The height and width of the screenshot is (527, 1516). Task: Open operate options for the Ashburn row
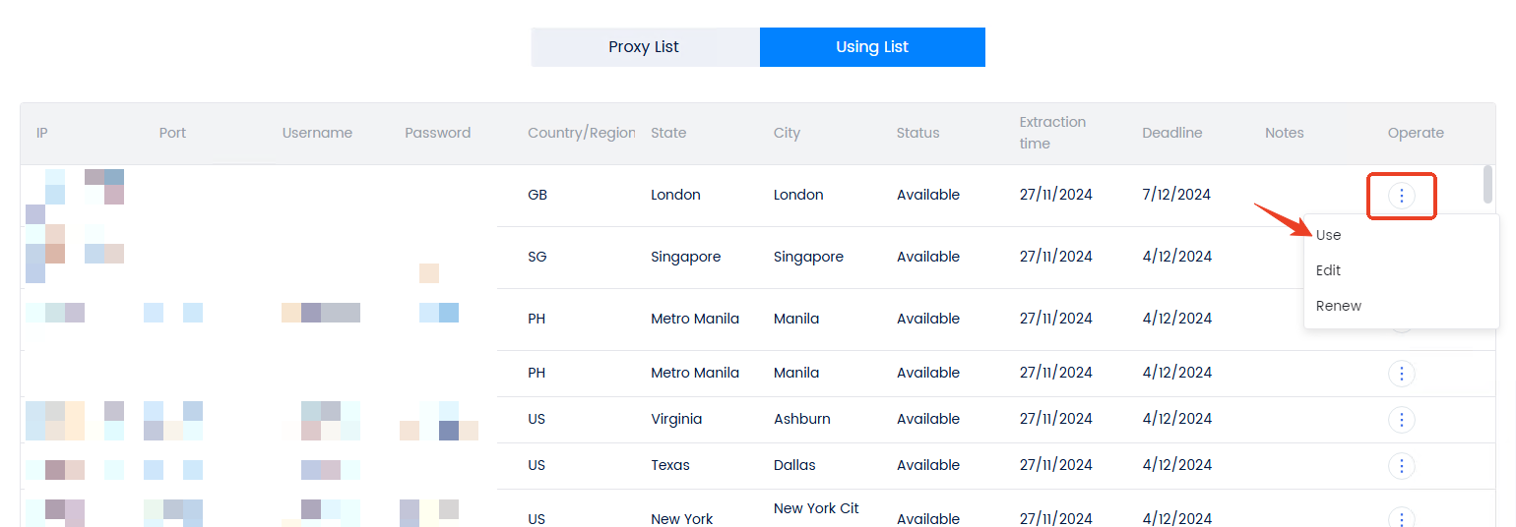(1401, 420)
